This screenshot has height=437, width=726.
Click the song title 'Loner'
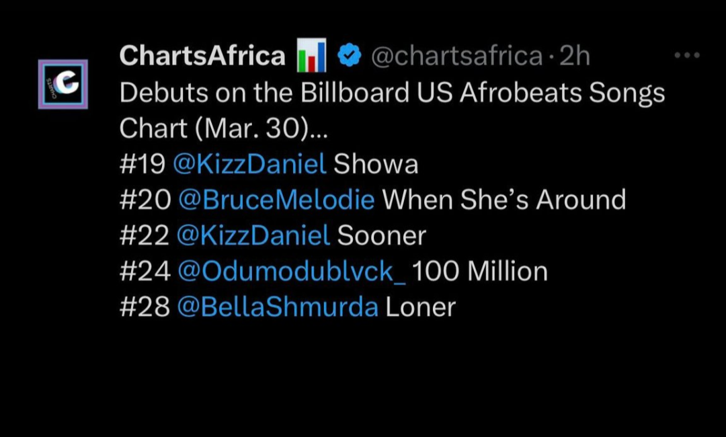(x=421, y=307)
